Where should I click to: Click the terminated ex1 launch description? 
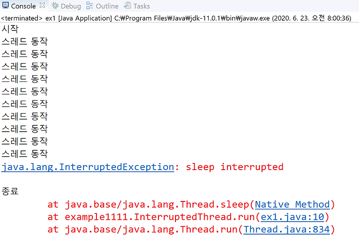pos(176,18)
